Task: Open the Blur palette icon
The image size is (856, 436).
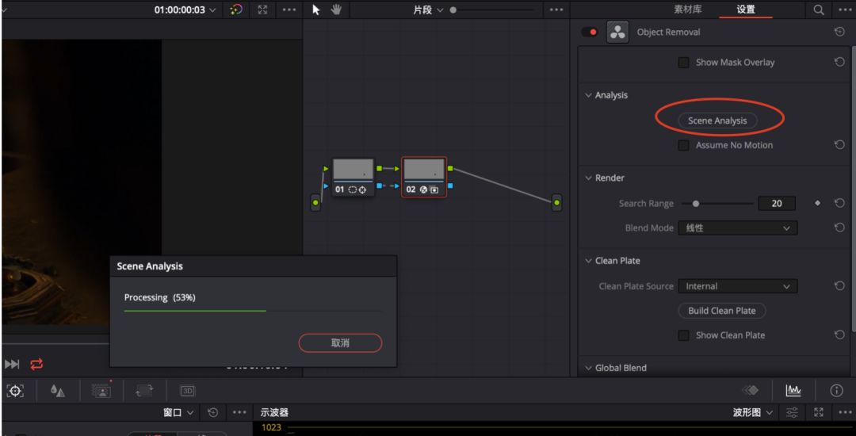Action: [58, 391]
